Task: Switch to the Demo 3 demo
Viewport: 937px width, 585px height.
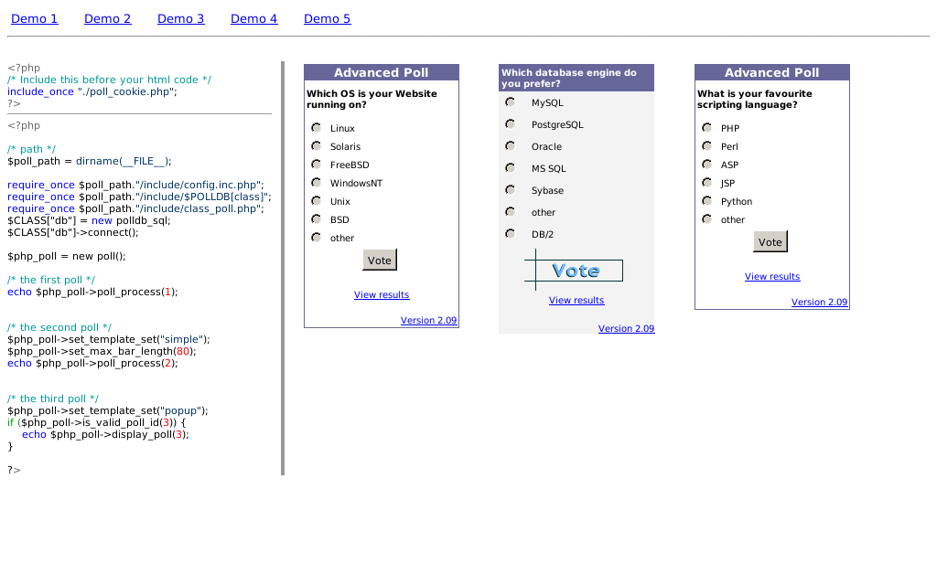Action: coord(180,18)
